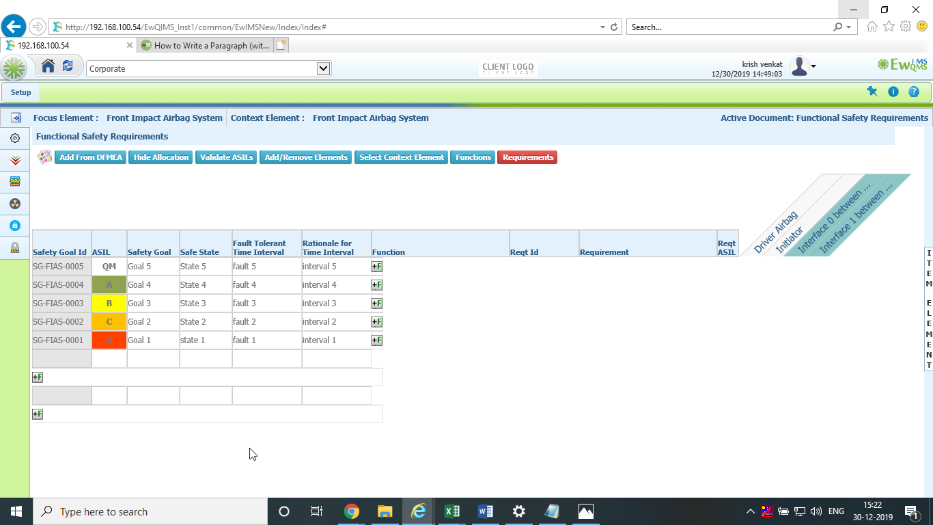Click the Goal 3 cell

coord(153,304)
